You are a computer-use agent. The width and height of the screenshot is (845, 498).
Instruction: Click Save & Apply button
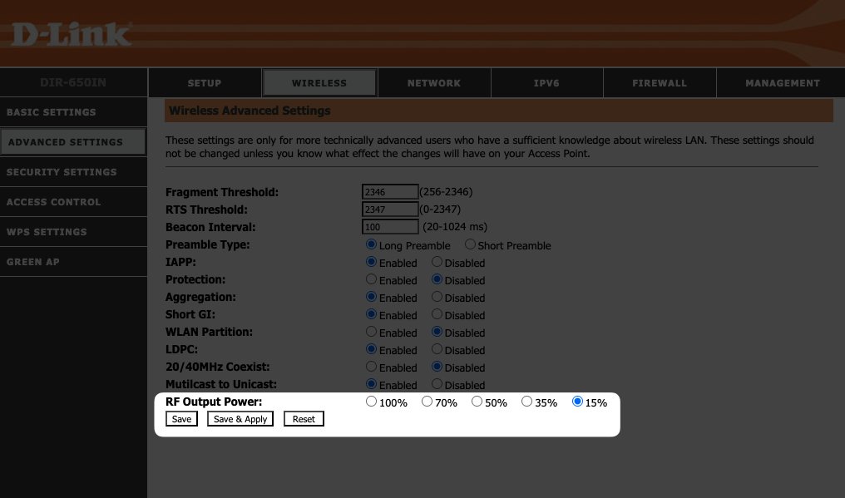click(x=240, y=419)
